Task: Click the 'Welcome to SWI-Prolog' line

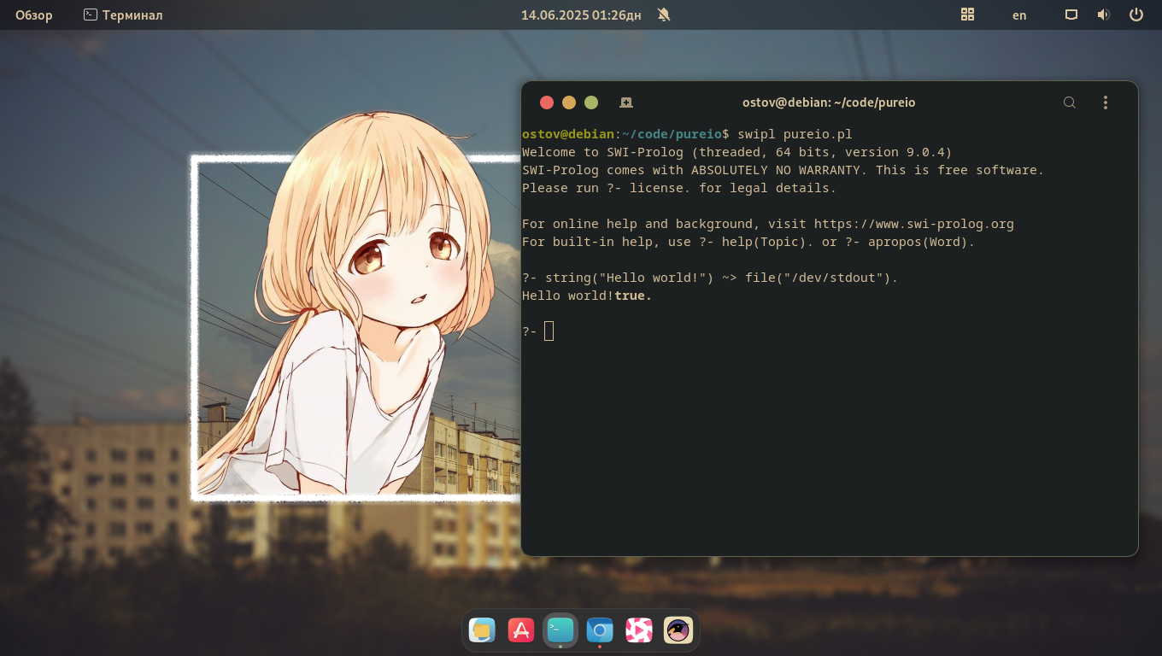Action: coord(737,152)
